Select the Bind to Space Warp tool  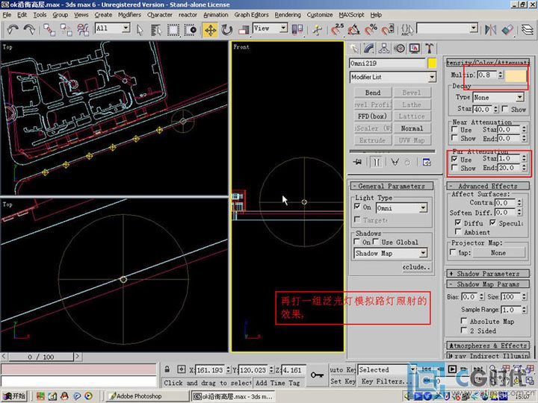tap(83, 29)
